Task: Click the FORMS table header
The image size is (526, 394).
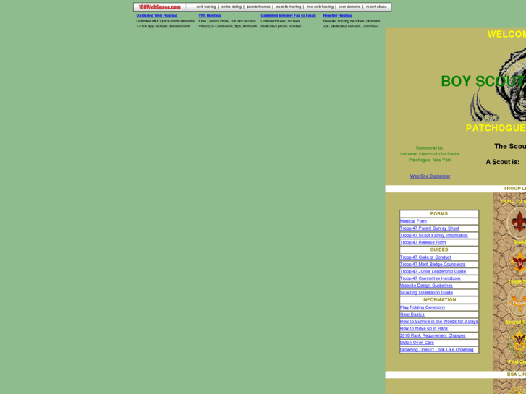Action: (438, 213)
